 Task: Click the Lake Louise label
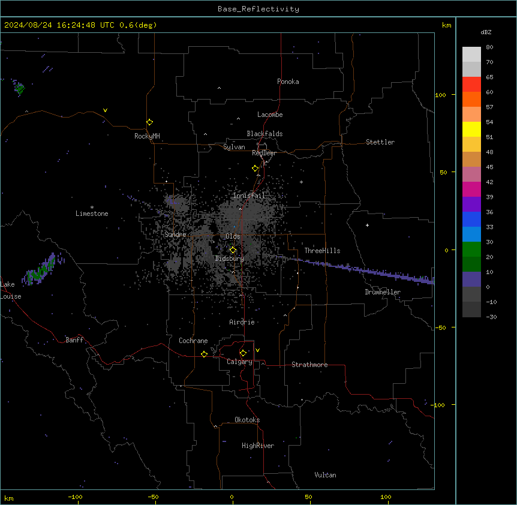coord(10,290)
